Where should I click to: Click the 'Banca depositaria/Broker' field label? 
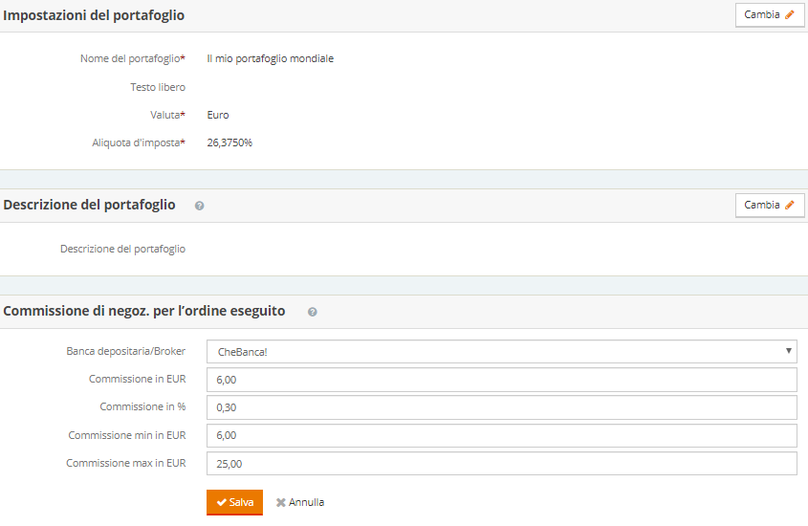125,351
